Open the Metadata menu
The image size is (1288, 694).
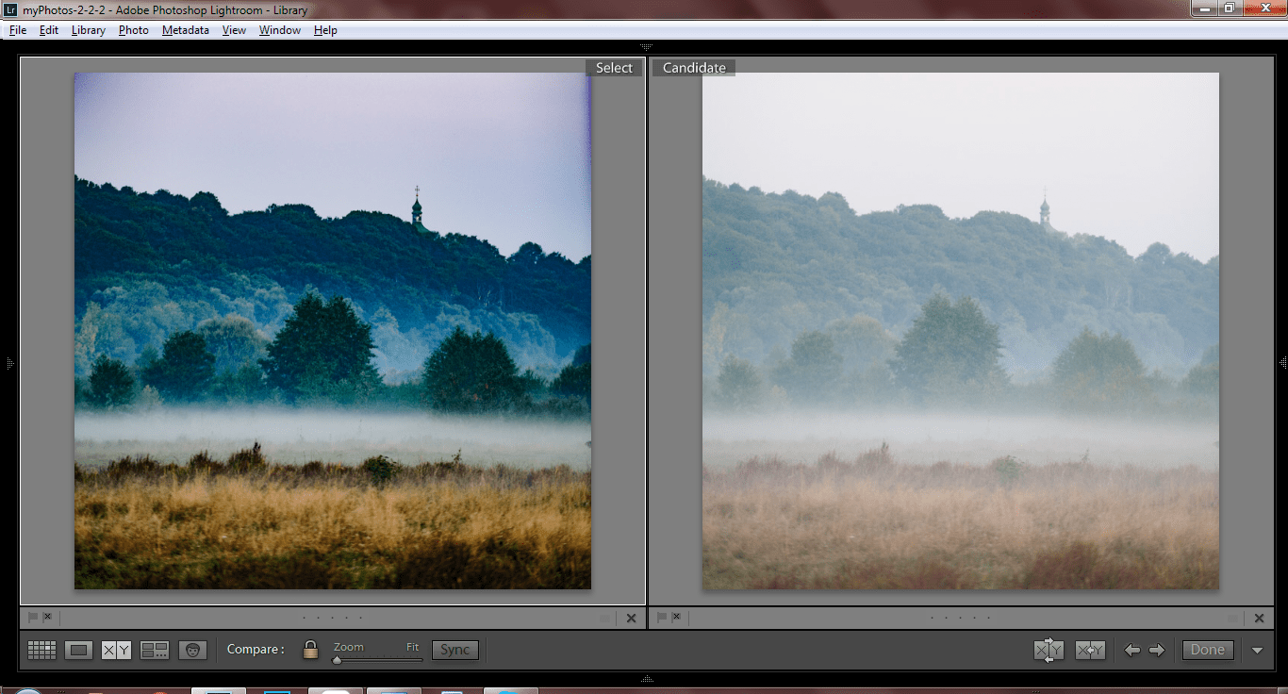pyautogui.click(x=185, y=30)
